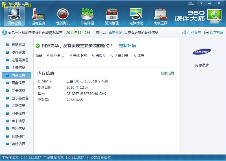Click 重新扫描 to rescan drivers
Image resolution: width=226 pixels, height=161 pixels.
[127, 46]
